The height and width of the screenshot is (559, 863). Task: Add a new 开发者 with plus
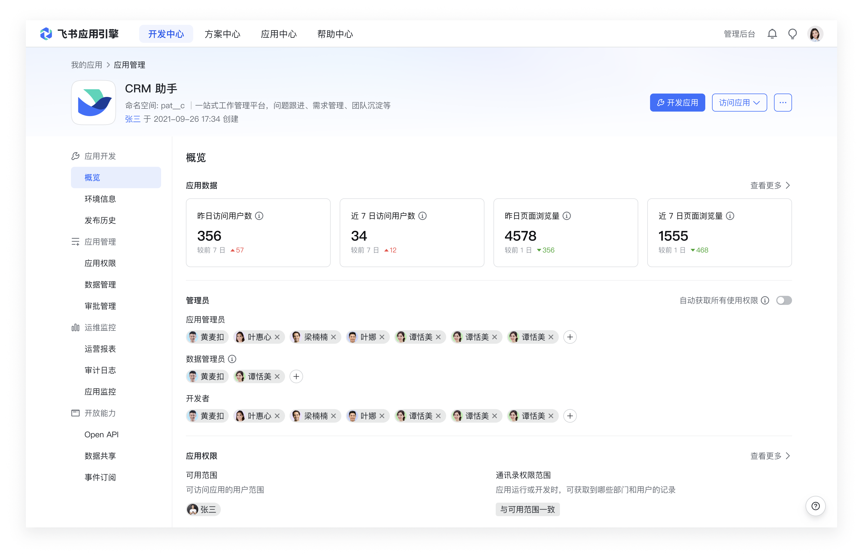tap(570, 416)
